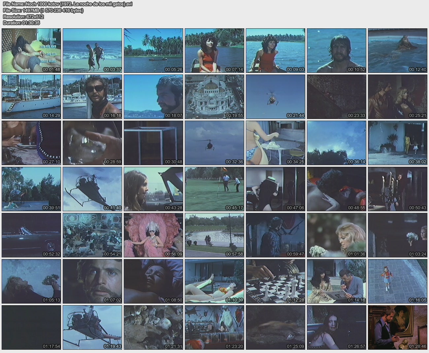Click the golf course thumbnail at 00:45:17
This screenshot has width=429, height=353.
coord(214,189)
